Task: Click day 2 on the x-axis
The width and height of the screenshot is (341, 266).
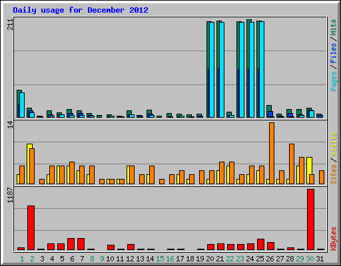Action: (32, 259)
